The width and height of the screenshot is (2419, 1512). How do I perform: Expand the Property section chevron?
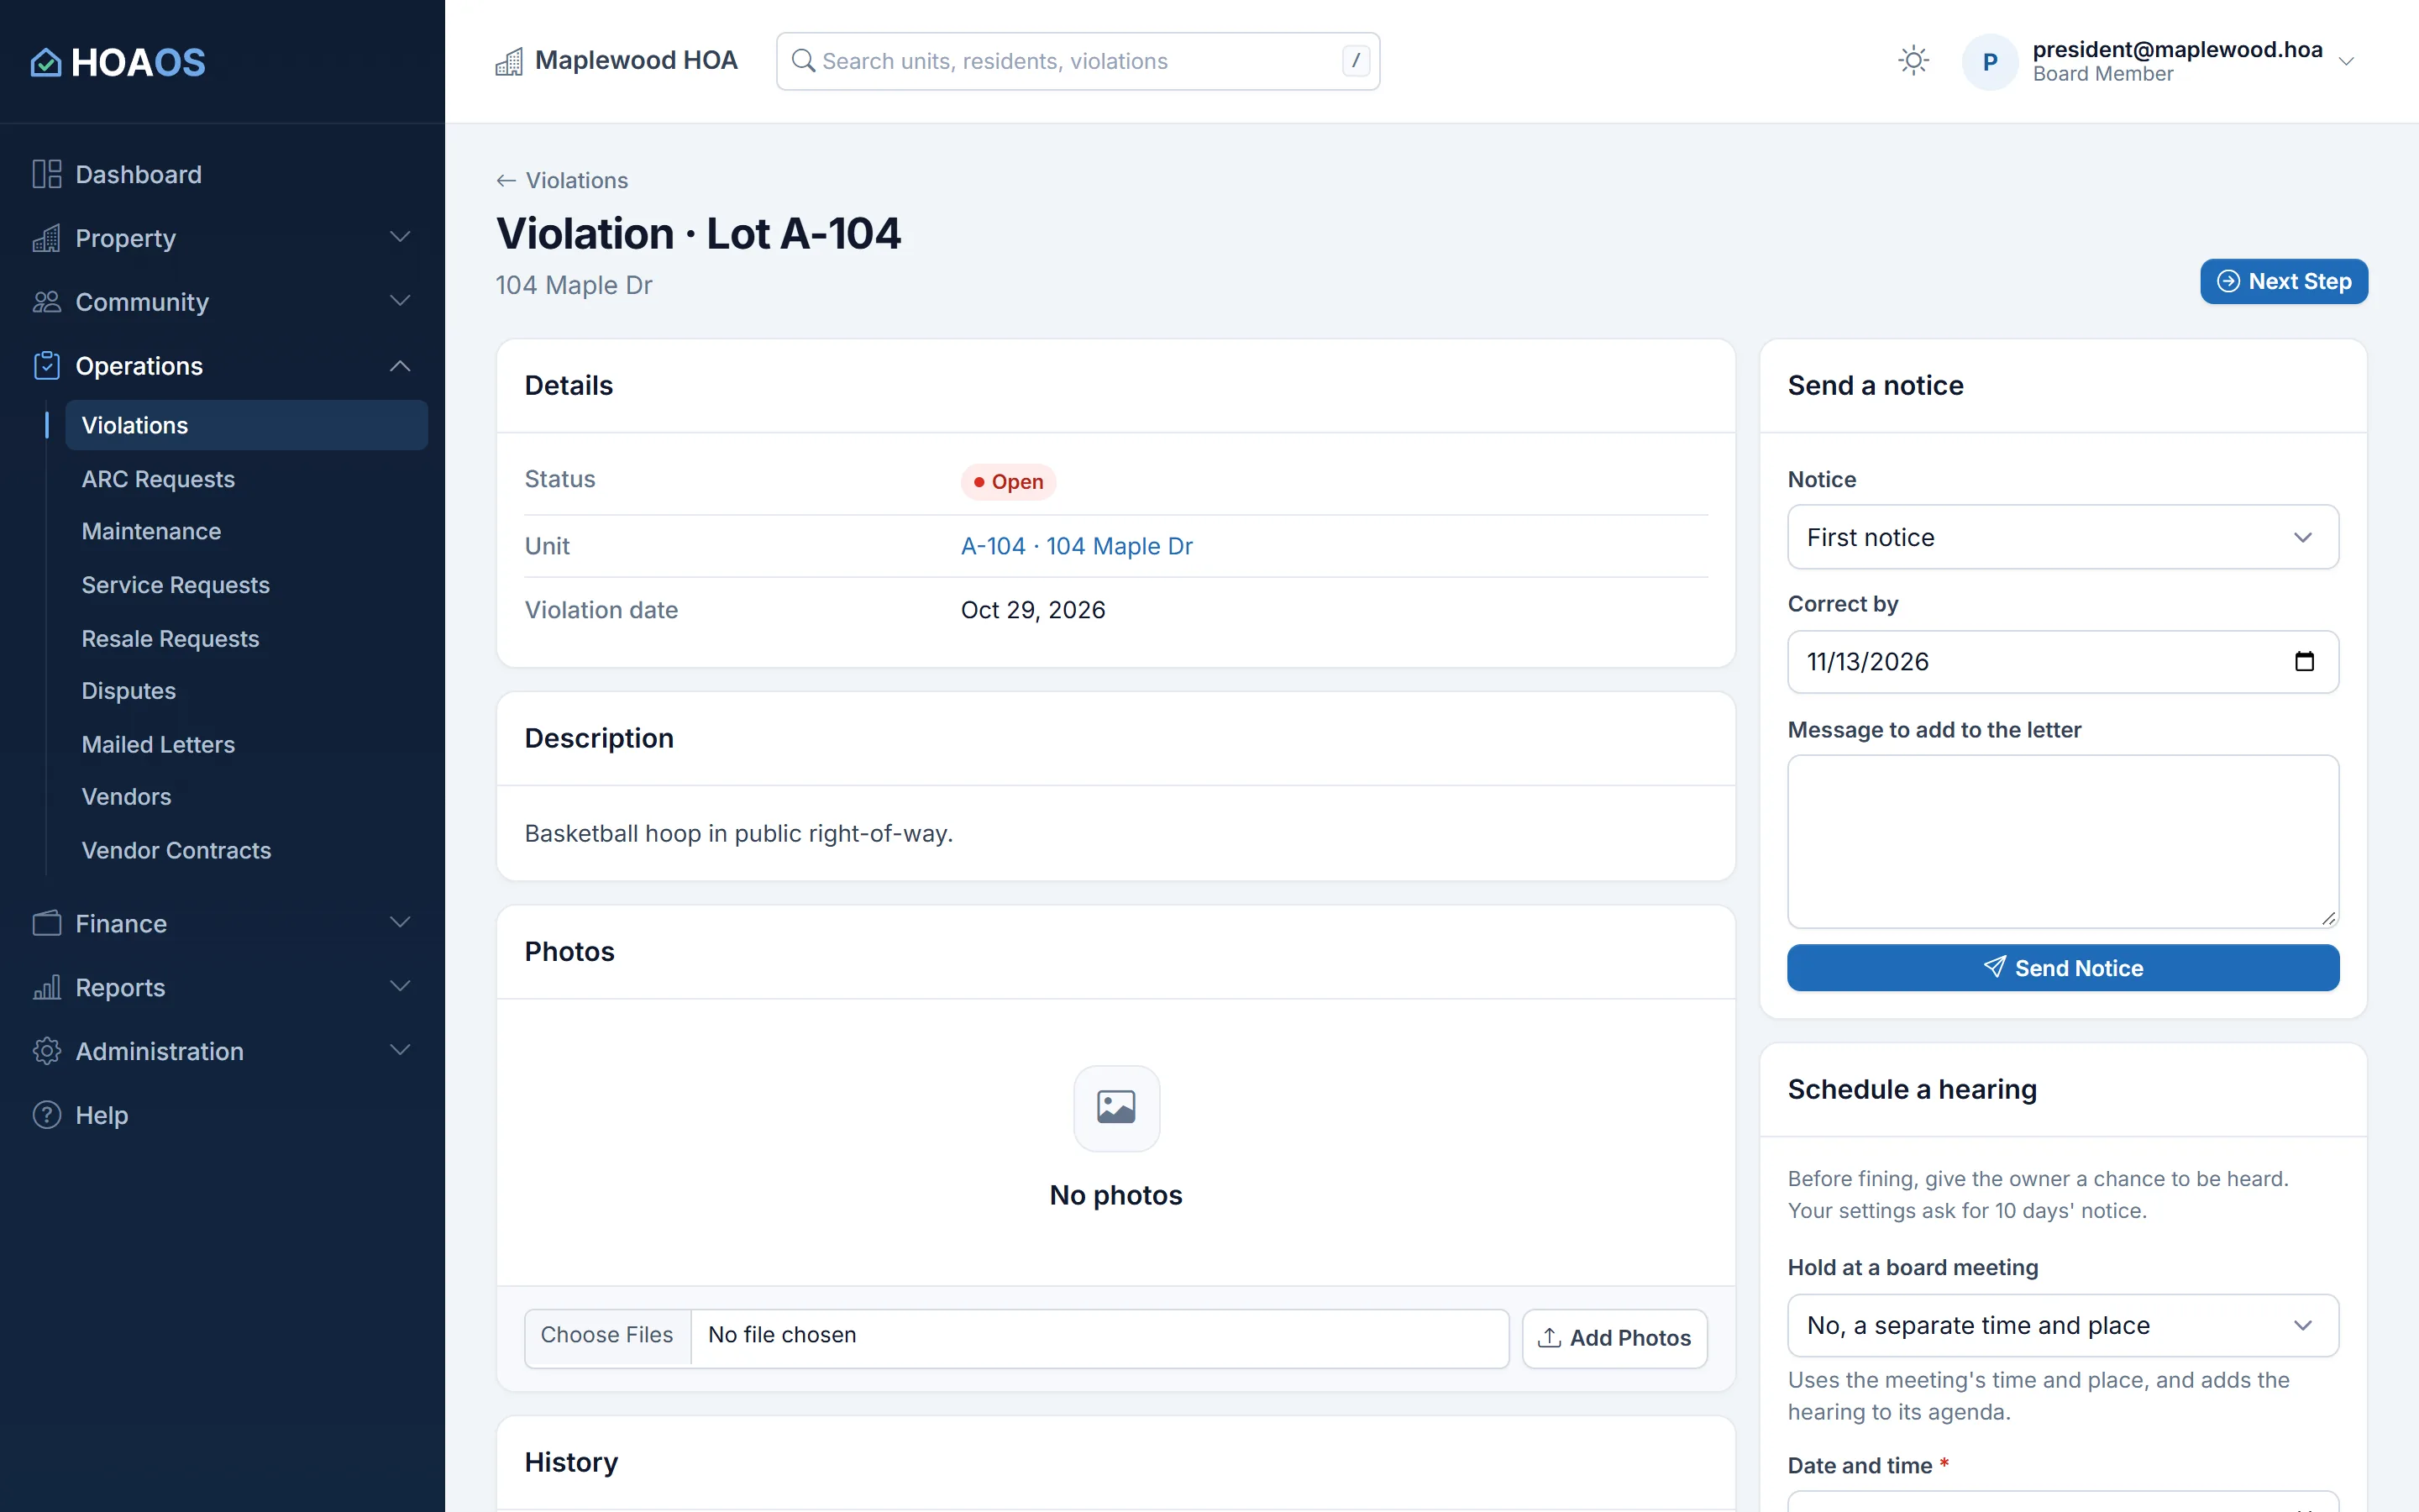(x=400, y=238)
